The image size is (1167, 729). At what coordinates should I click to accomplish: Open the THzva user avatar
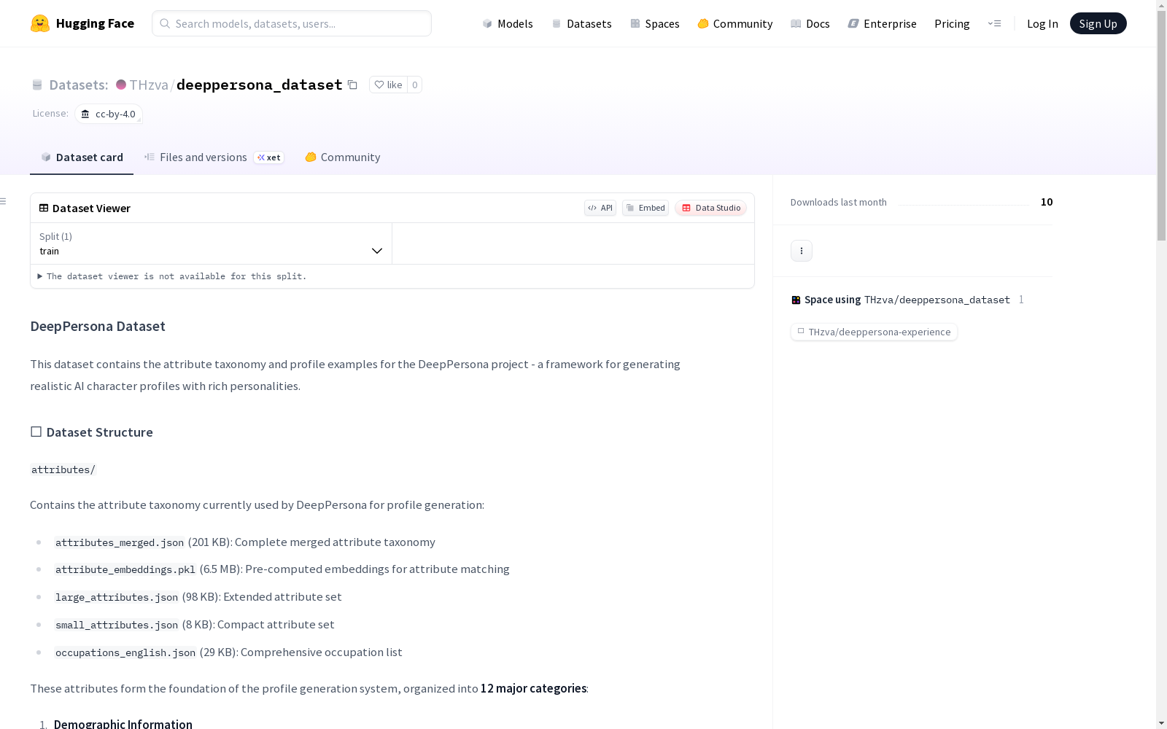click(121, 85)
